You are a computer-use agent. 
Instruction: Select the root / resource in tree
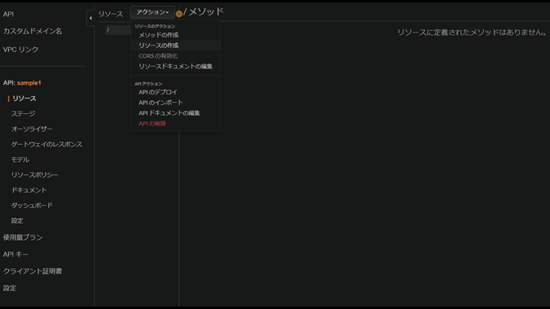click(x=118, y=30)
